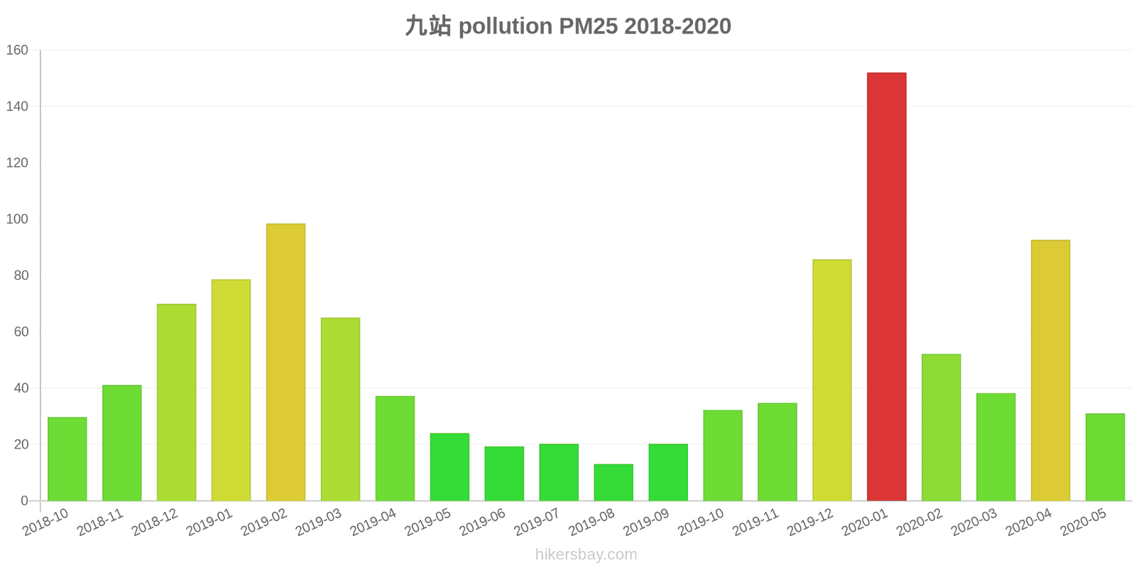The height and width of the screenshot is (568, 1136).
Task: Click the 2019-10 bar
Action: coord(722,455)
